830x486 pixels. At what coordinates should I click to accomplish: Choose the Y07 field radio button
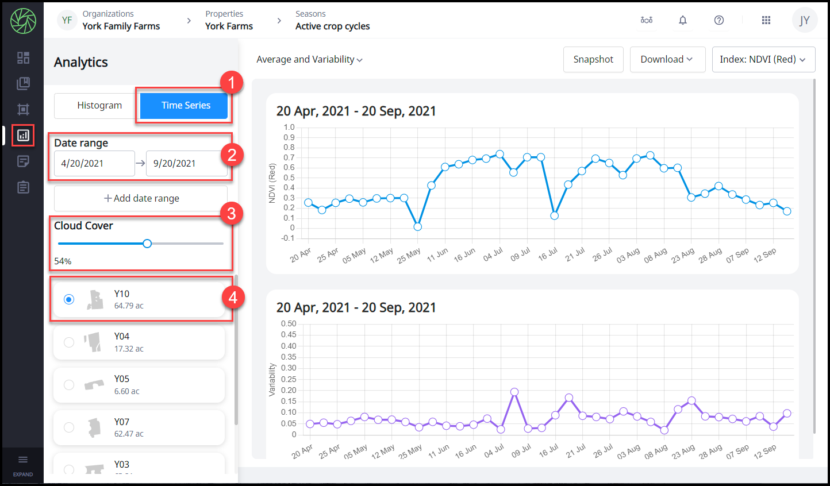(69, 427)
